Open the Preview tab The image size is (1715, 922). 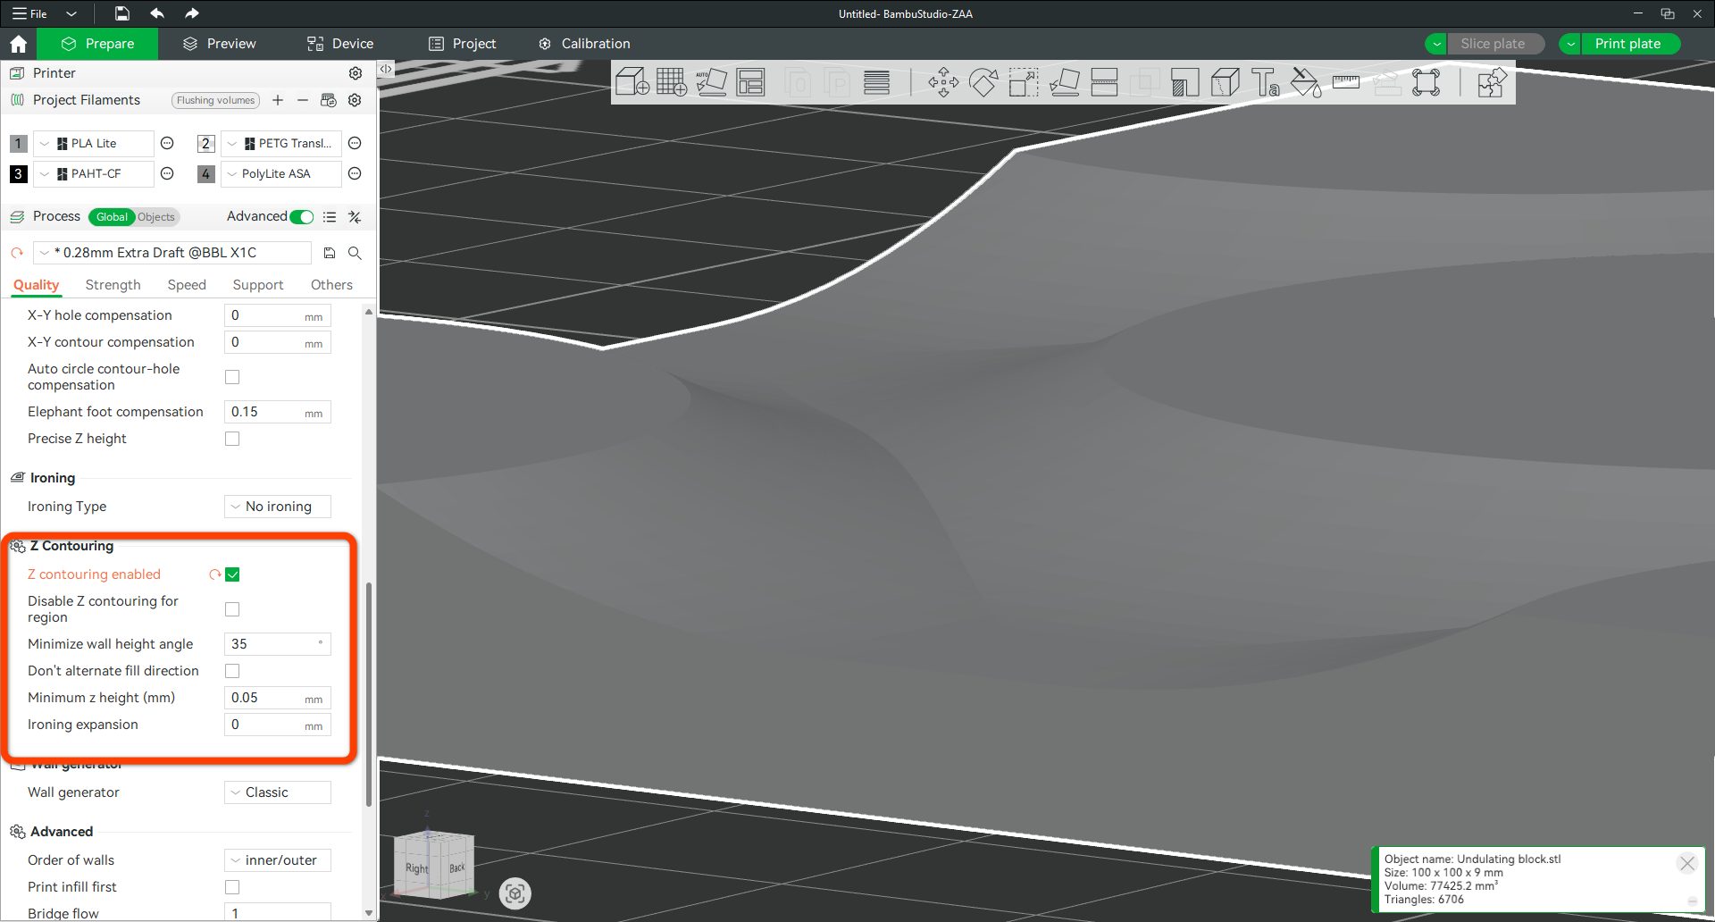[219, 44]
